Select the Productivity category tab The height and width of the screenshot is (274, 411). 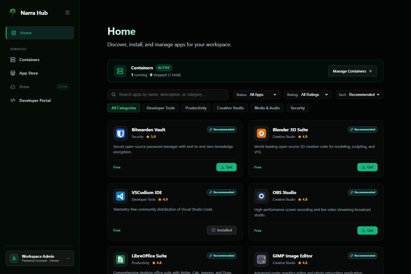(196, 108)
